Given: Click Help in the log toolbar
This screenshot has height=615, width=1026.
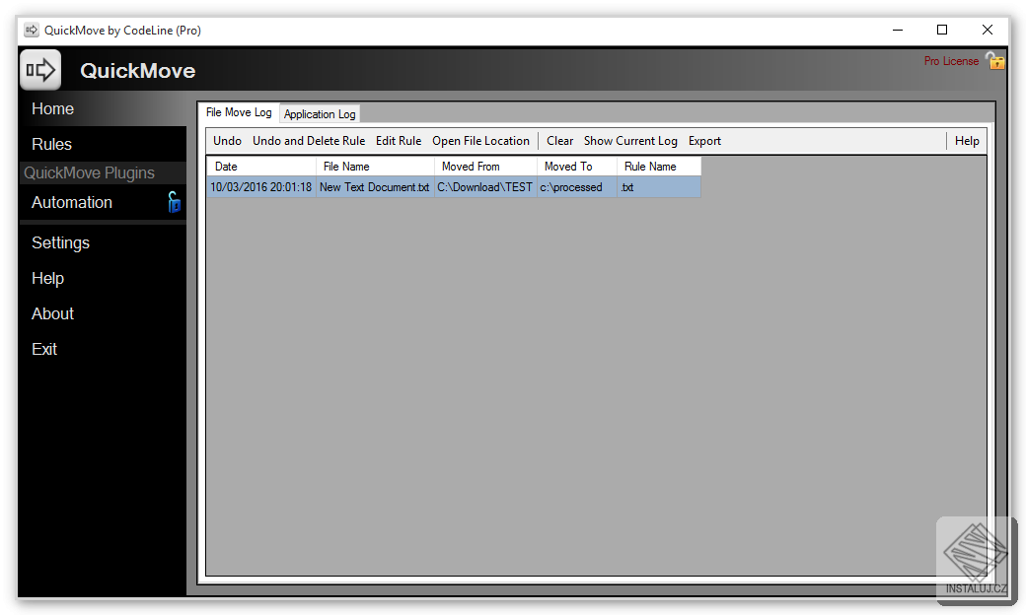Looking at the screenshot, I should 967,141.
